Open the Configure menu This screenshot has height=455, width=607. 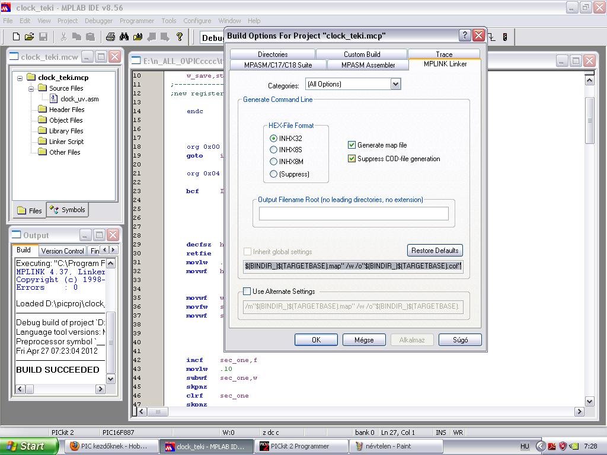[197, 21]
